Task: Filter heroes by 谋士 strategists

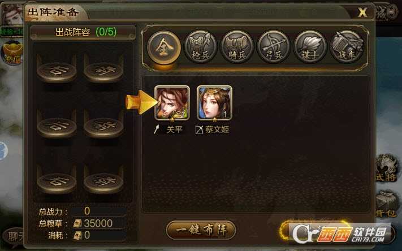Action: point(310,47)
